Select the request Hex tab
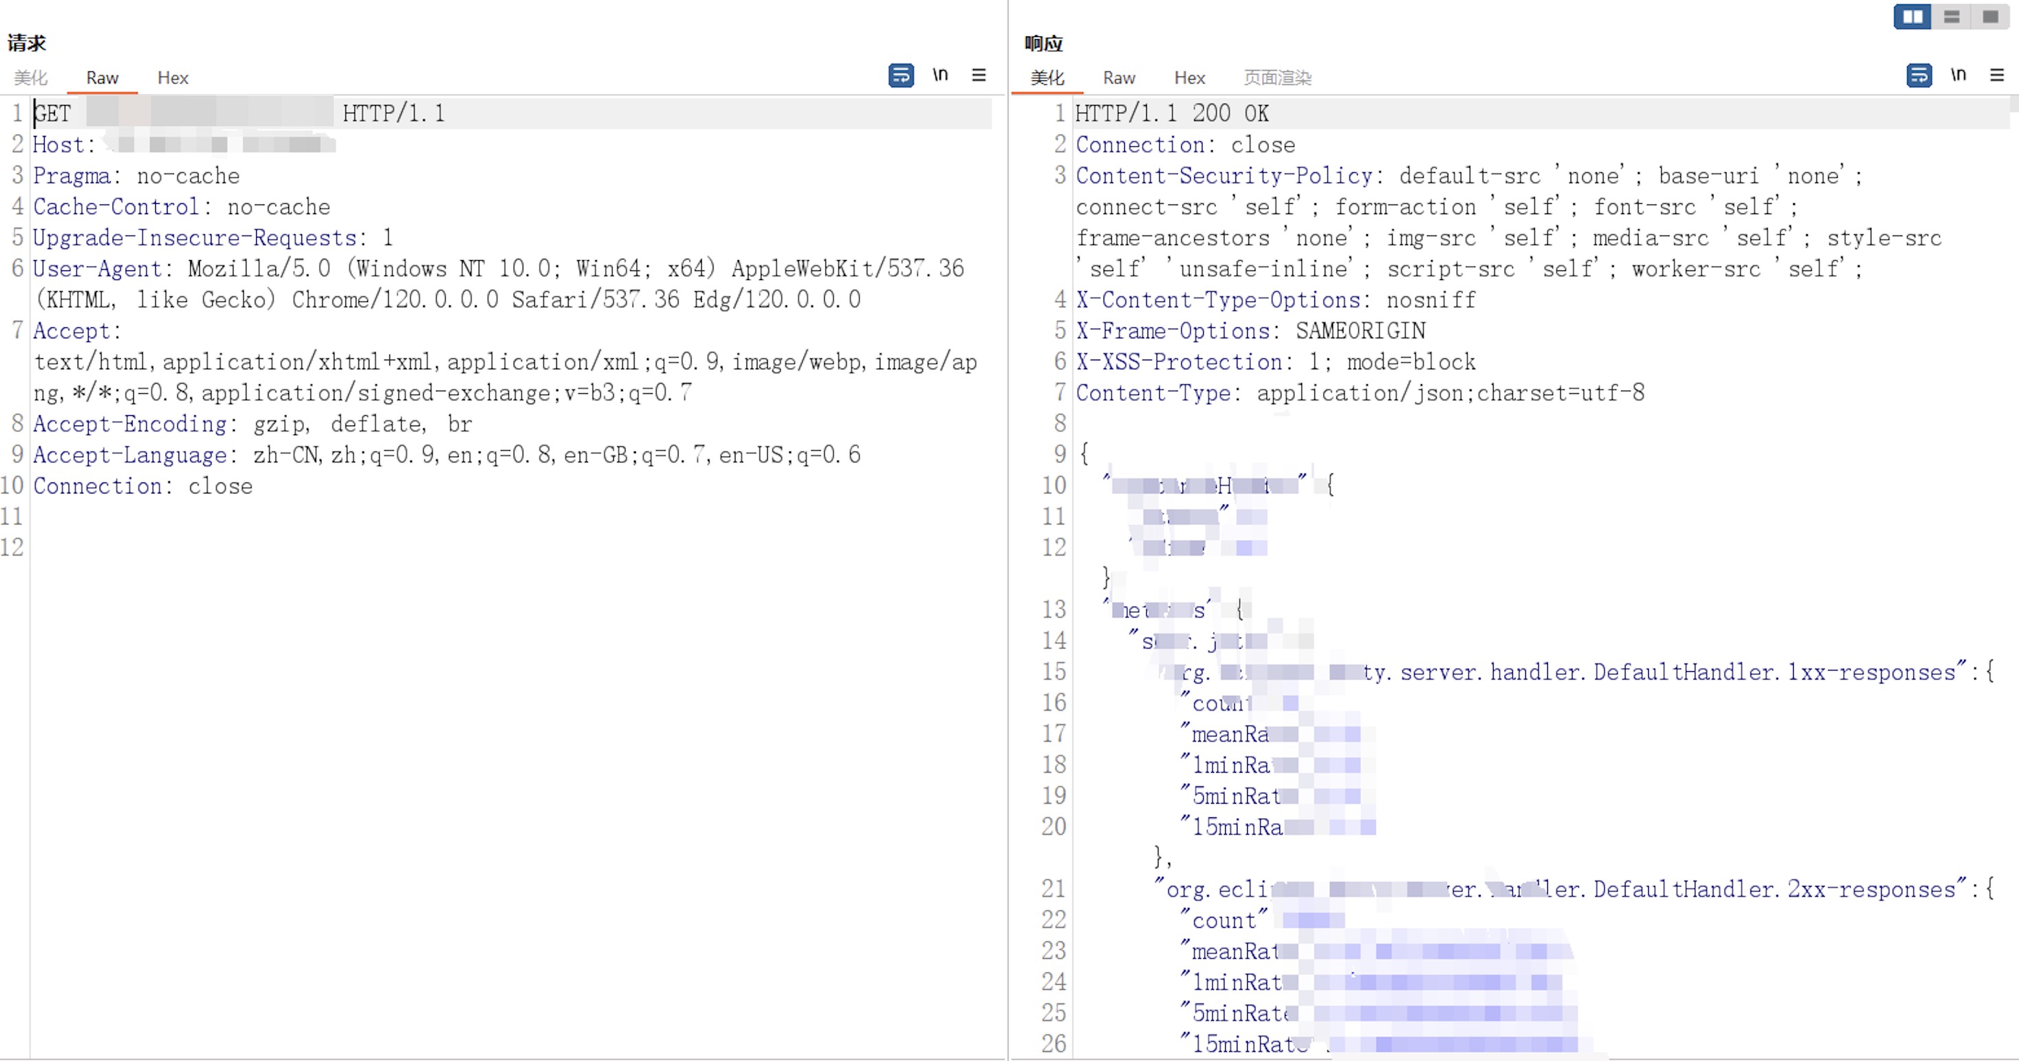The height and width of the screenshot is (1061, 2019). coord(172,78)
